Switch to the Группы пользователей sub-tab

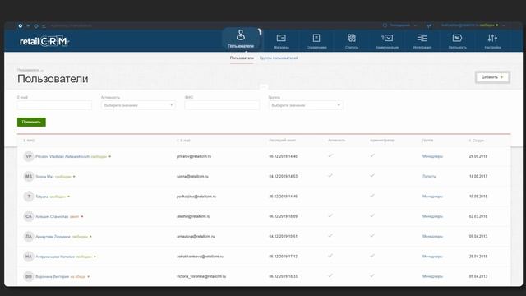coord(279,58)
